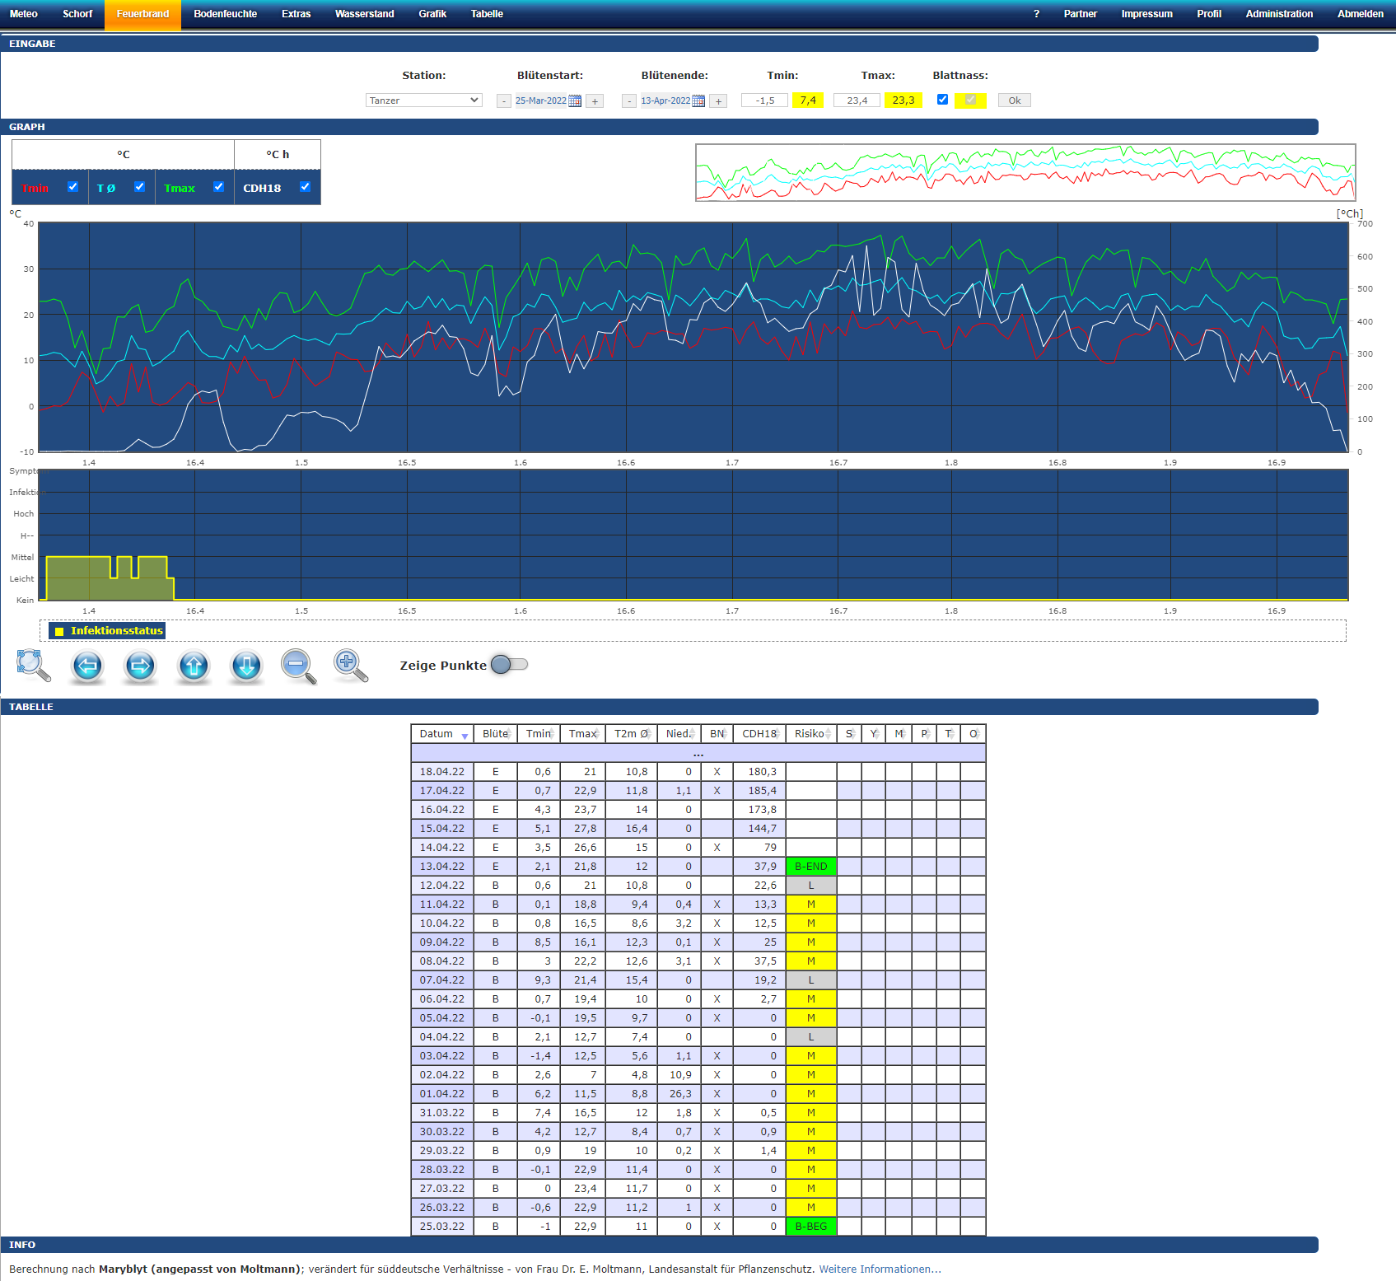This screenshot has width=1396, height=1281.
Task: Disable the Blattnass checkbox
Action: tap(942, 100)
